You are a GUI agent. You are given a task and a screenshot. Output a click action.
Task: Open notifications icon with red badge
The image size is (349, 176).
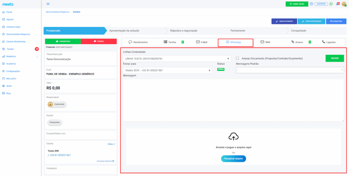click(x=337, y=4)
